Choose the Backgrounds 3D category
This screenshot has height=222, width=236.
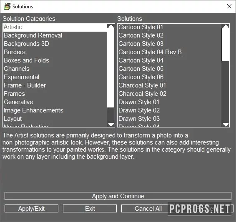coord(55,44)
